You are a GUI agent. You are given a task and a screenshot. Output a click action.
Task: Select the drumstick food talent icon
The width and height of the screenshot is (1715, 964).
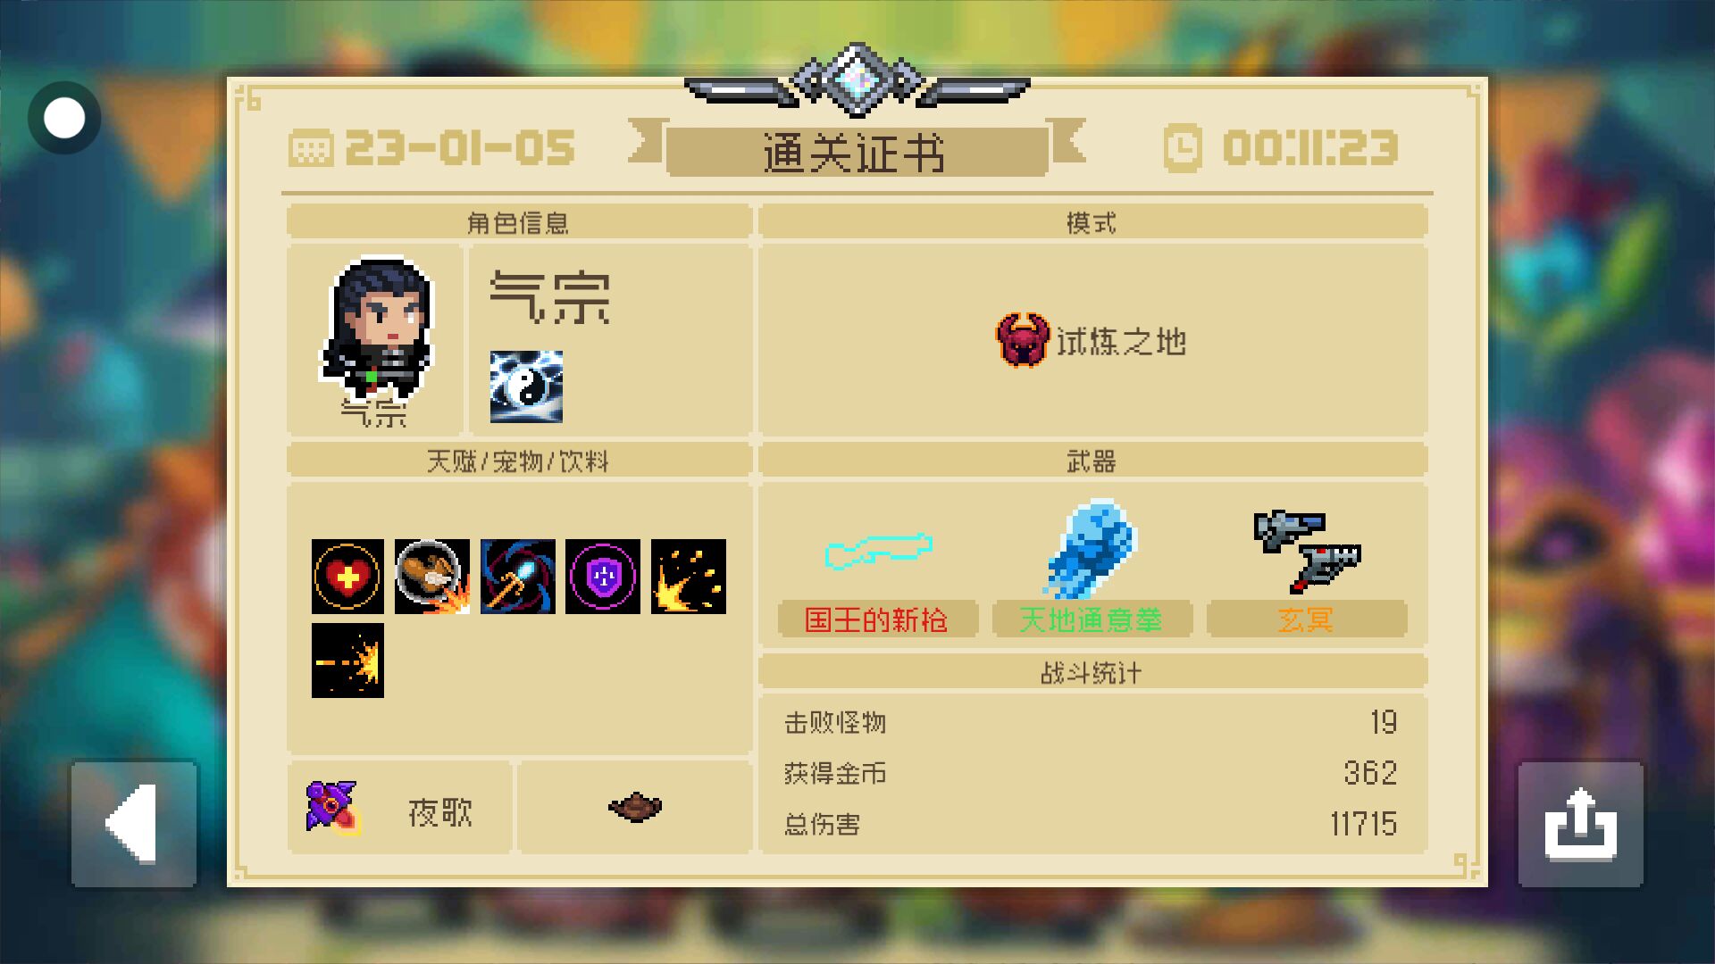(432, 577)
